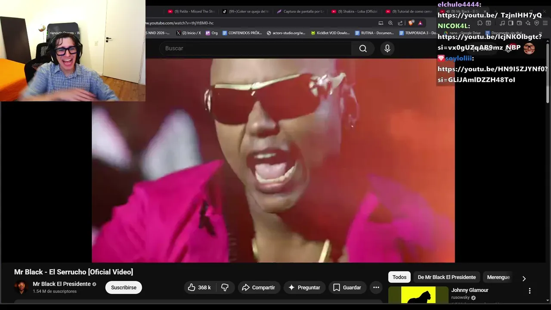The width and height of the screenshot is (551, 310).
Task: Open the Documento sin títul bookmark
Action: 504,33
